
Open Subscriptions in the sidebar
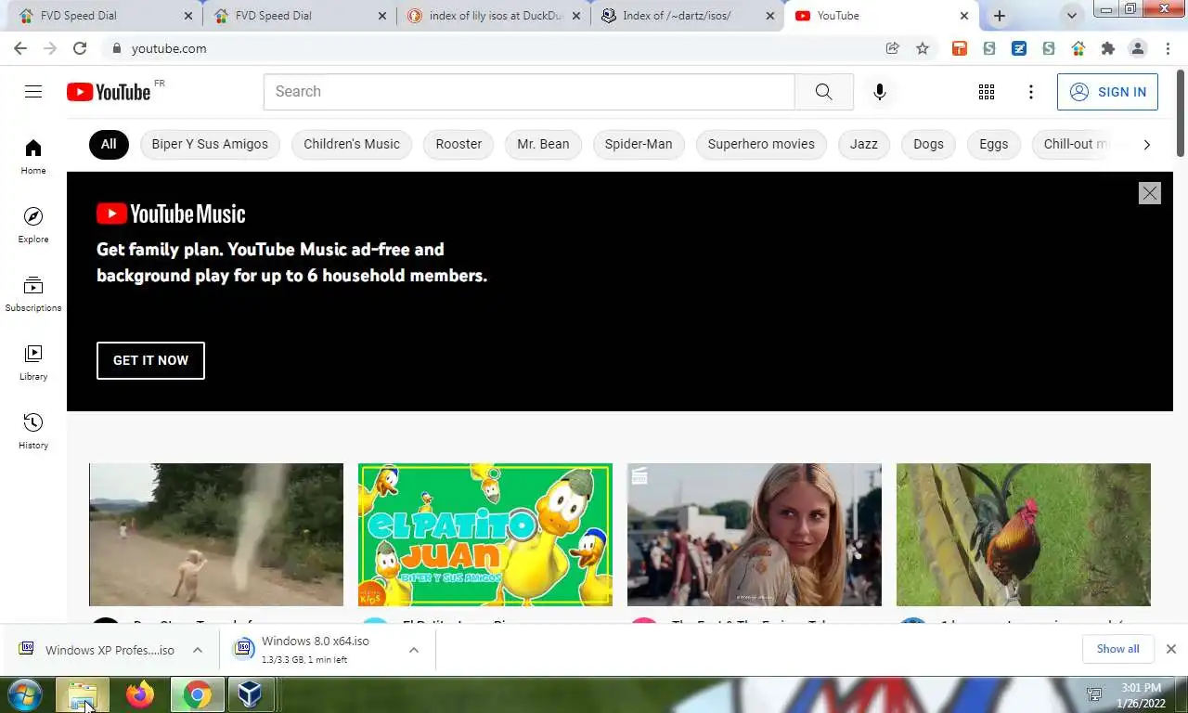click(x=33, y=293)
